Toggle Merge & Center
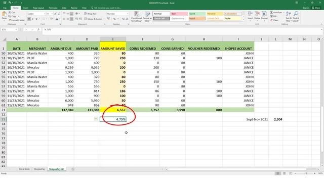This screenshot has height=182, width=324. [93, 19]
